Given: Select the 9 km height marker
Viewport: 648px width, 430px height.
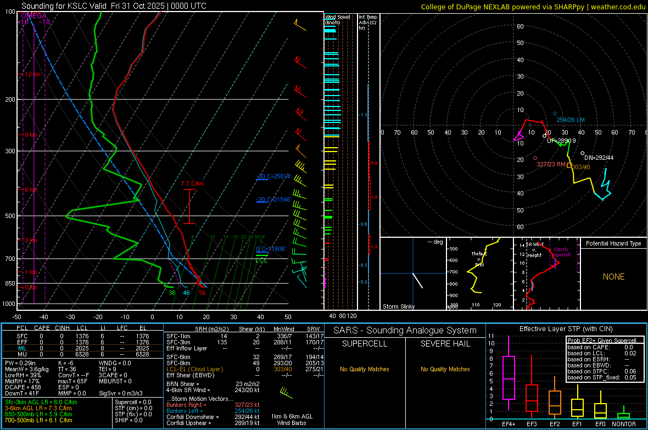Looking at the screenshot, I should click(x=30, y=135).
